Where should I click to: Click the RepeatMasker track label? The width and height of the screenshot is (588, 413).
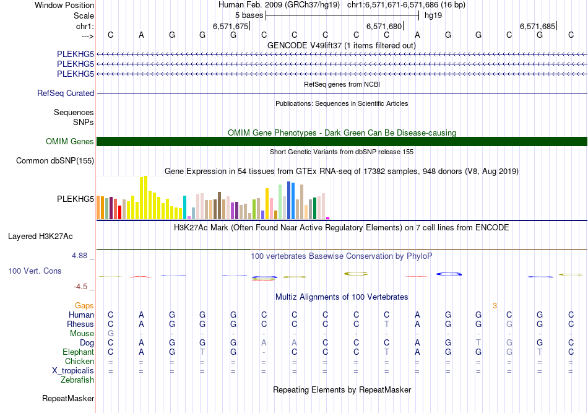[x=68, y=398]
